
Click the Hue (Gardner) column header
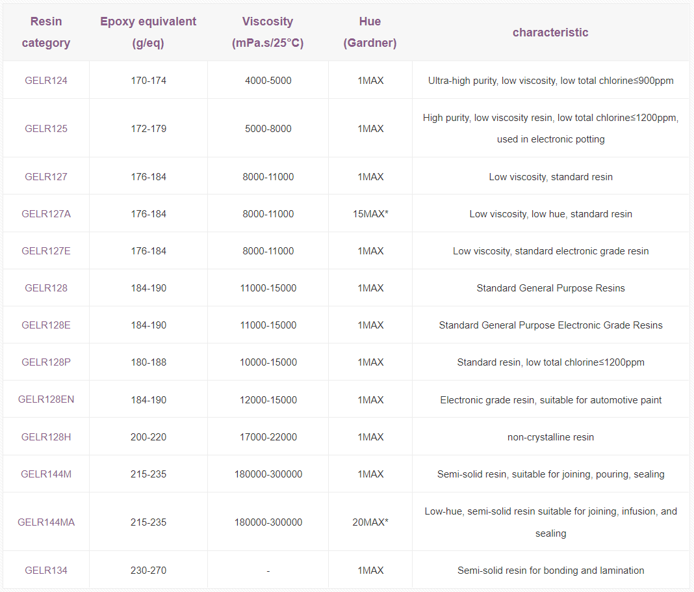tap(370, 33)
